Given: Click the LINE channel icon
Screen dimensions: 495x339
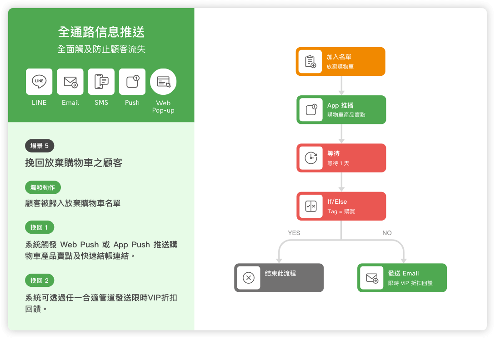Looking at the screenshot, I should pyautogui.click(x=39, y=82).
